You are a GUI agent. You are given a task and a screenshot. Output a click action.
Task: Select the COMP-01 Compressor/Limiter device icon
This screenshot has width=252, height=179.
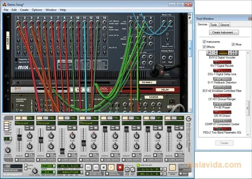222,120
